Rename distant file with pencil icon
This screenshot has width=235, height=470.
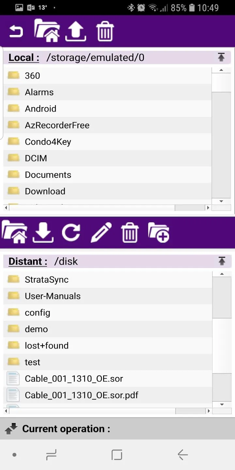click(x=101, y=232)
